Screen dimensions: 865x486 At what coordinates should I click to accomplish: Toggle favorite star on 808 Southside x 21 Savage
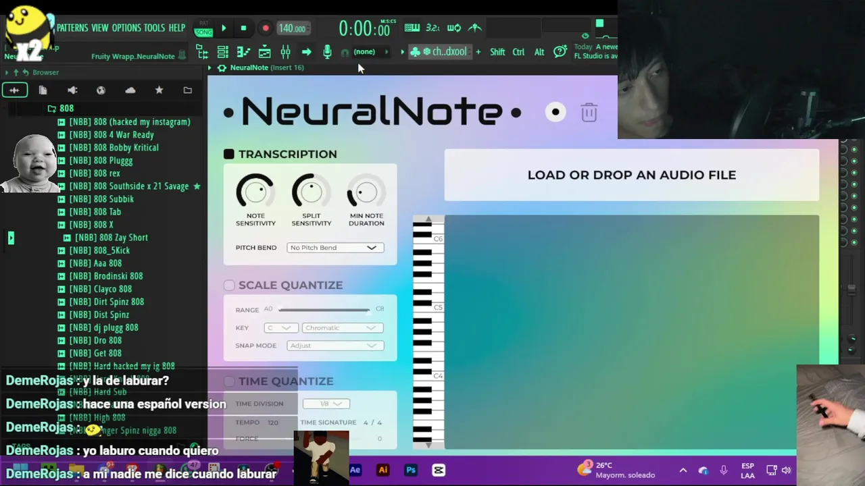point(197,186)
